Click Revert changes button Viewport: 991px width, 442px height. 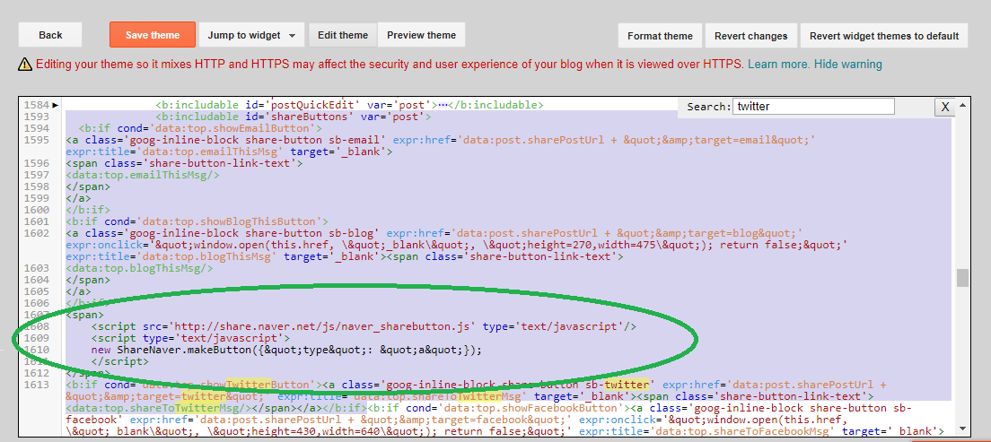click(x=750, y=36)
